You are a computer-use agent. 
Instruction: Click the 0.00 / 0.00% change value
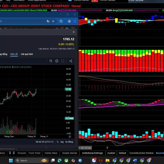click(x=66, y=44)
